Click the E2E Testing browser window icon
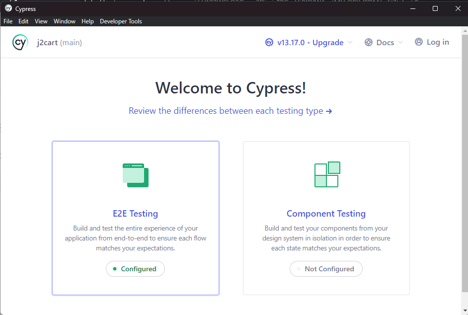The image size is (468, 315). (x=136, y=175)
